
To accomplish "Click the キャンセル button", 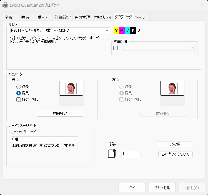I will 162,188.
